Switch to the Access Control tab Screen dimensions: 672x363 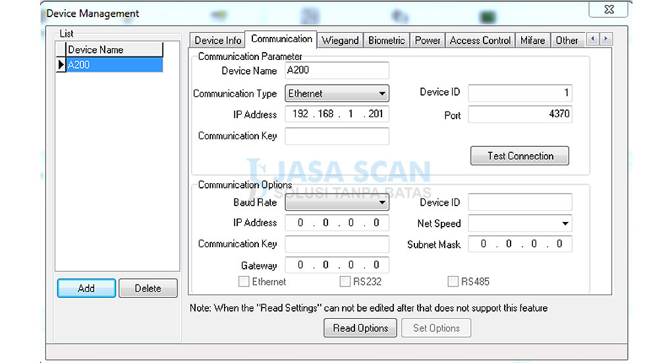(x=480, y=40)
